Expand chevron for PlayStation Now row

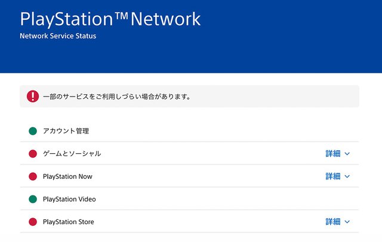347,176
